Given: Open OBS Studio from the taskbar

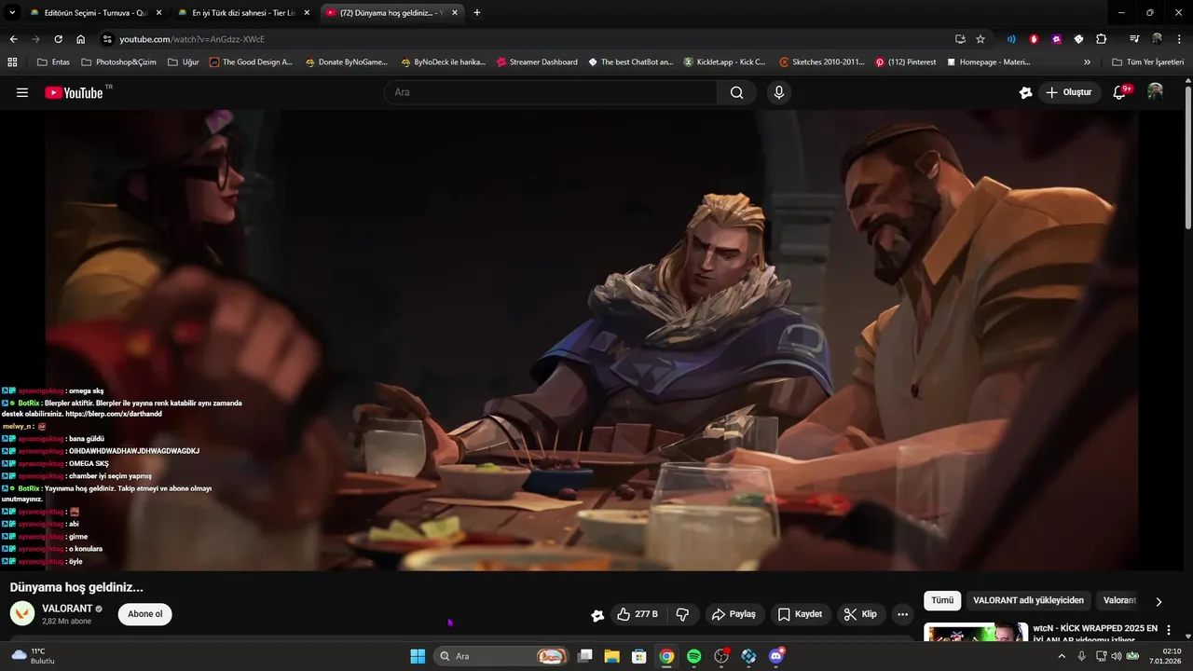Looking at the screenshot, I should click(721, 656).
